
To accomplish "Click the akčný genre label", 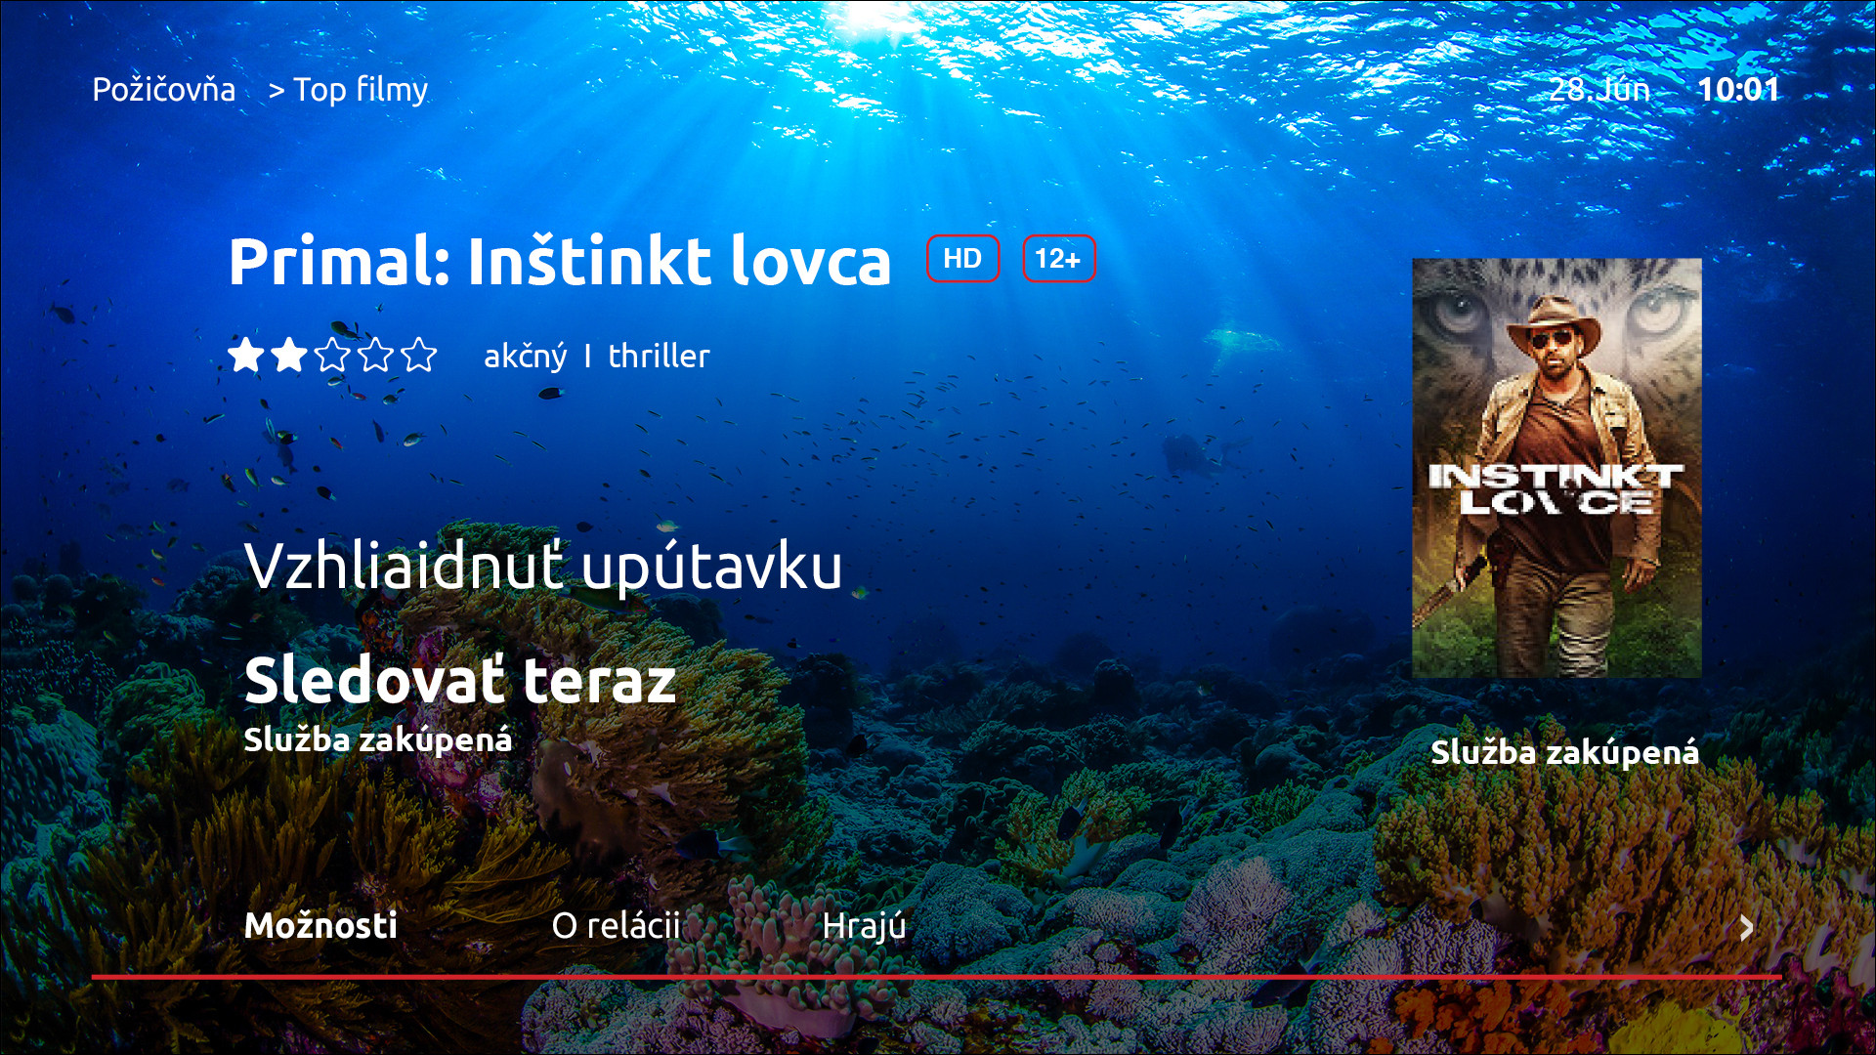I will coord(526,357).
